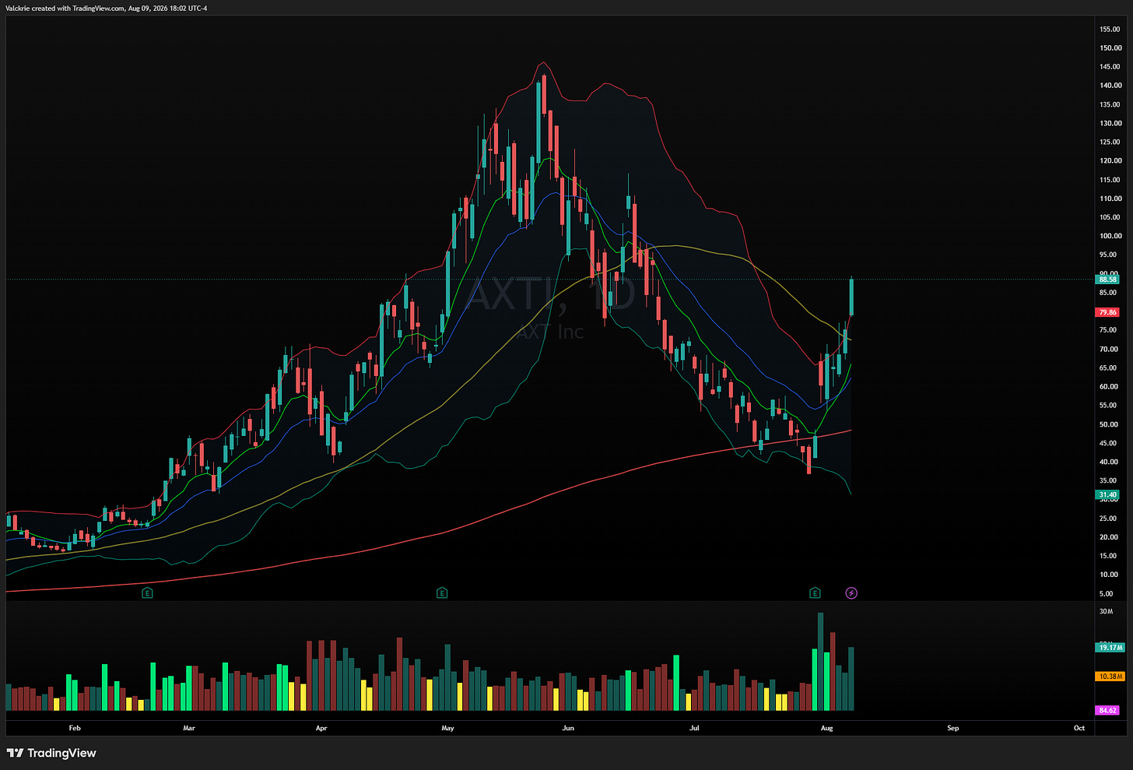This screenshot has width=1133, height=770.
Task: Select the 19.17M volume label
Action: (x=1110, y=647)
